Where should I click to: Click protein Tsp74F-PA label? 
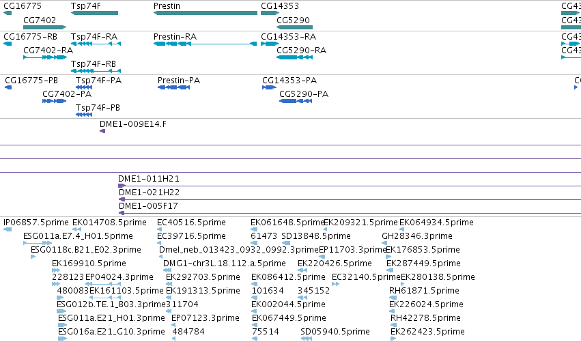tap(98, 81)
